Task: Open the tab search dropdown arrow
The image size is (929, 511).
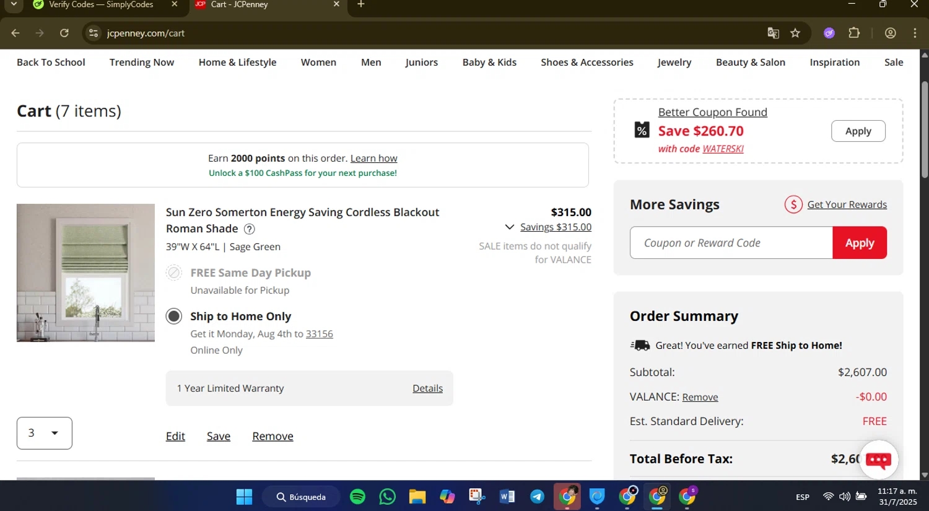Action: tap(14, 4)
